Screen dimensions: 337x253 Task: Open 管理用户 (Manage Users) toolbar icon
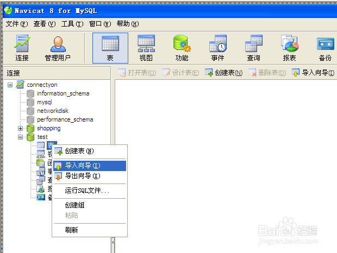[x=58, y=48]
